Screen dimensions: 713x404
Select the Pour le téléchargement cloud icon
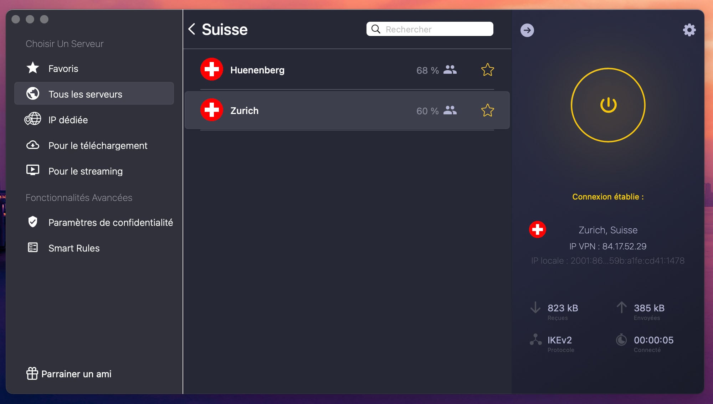coord(32,145)
